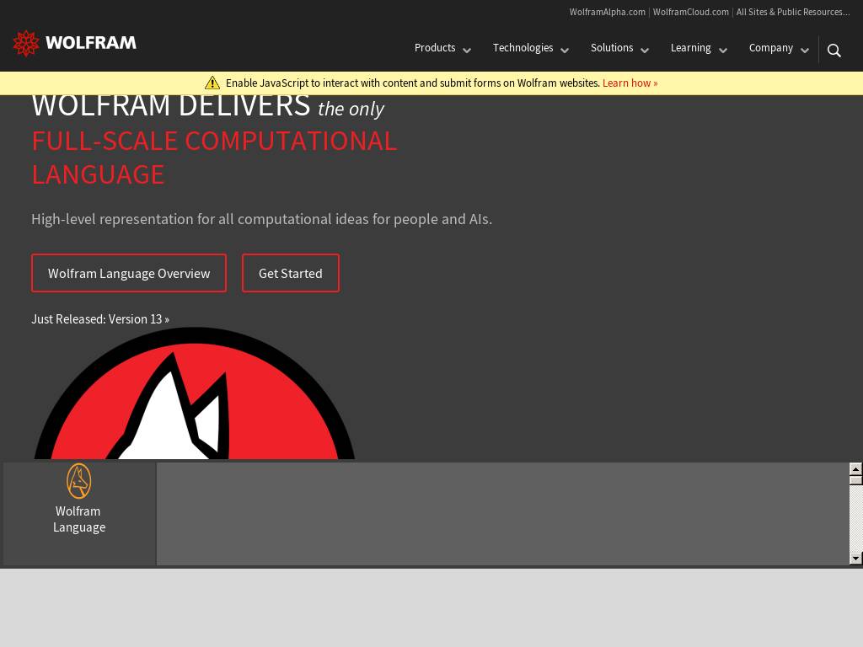Screen dimensions: 863x647
Task: Click the yellow warning triangle icon
Action: [212, 83]
